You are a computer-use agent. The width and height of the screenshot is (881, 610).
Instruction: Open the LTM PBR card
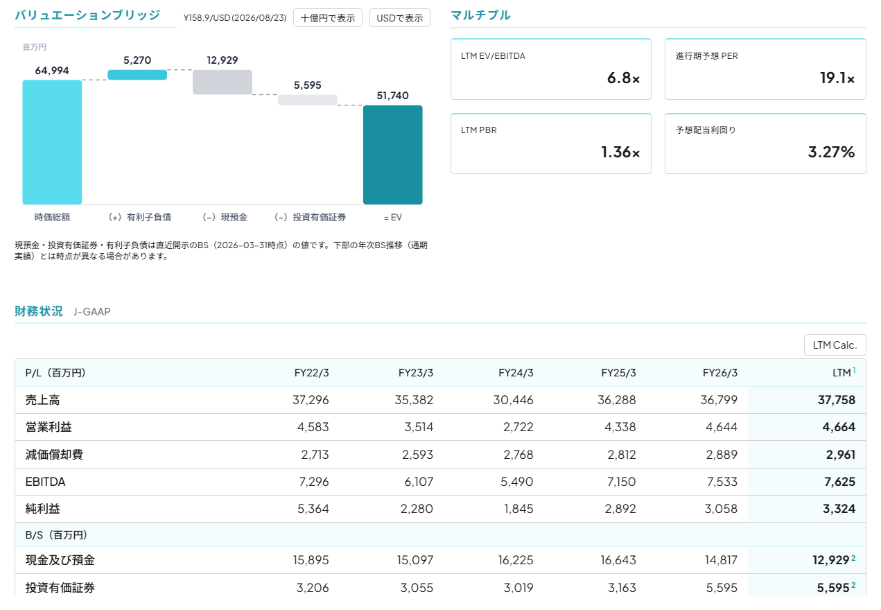(x=551, y=143)
